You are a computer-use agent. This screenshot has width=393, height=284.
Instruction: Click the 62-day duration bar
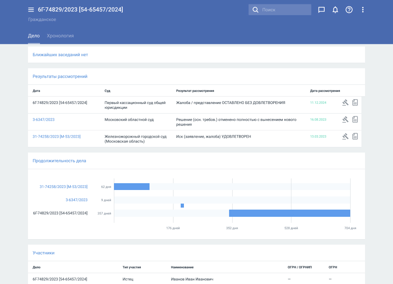tap(132, 187)
